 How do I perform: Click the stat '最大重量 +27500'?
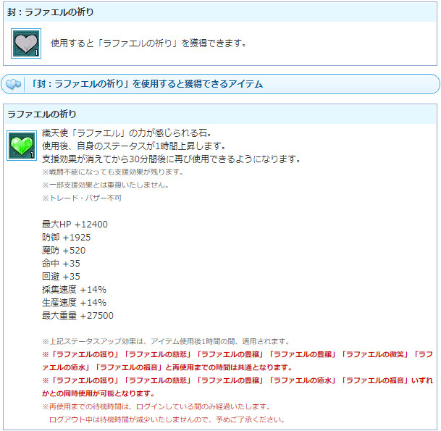click(x=77, y=315)
